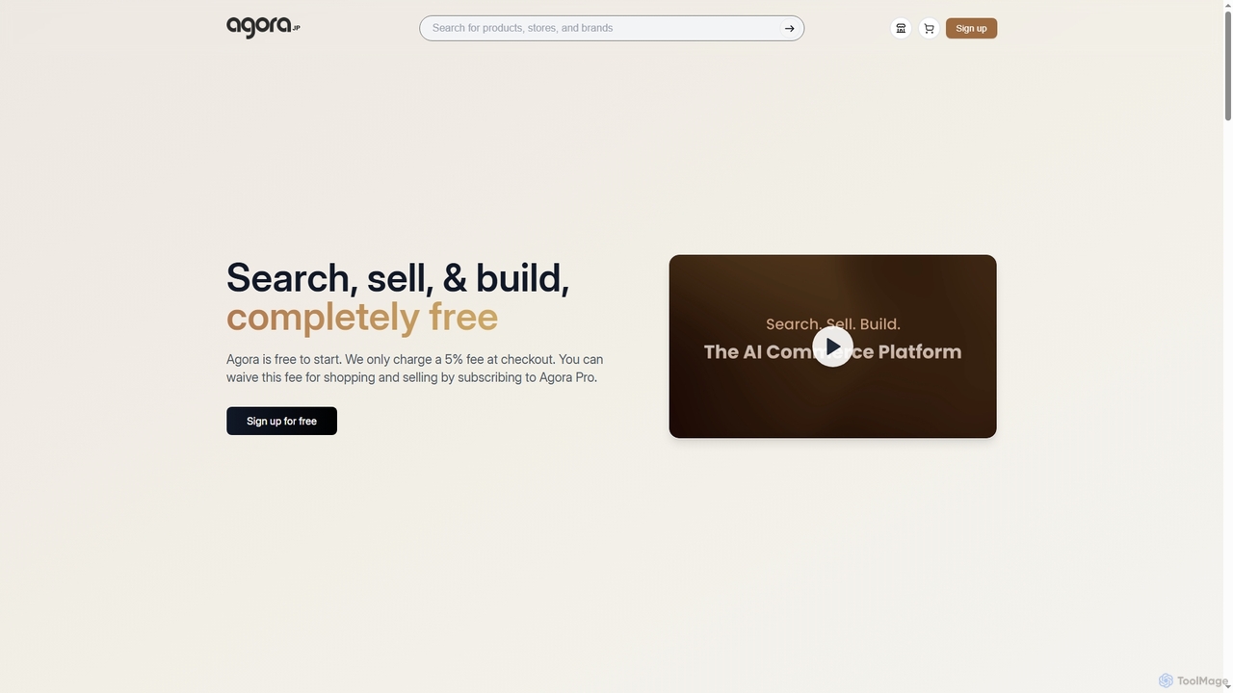
Task: Click the 'Search, sell, & build,' heading
Action: 398,277
